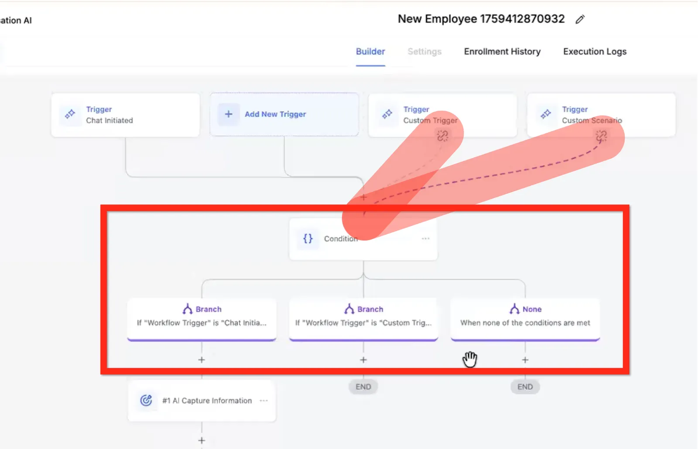Click the AI Capture Information target icon
Viewport: 698px width, 449px height.
pyautogui.click(x=146, y=400)
